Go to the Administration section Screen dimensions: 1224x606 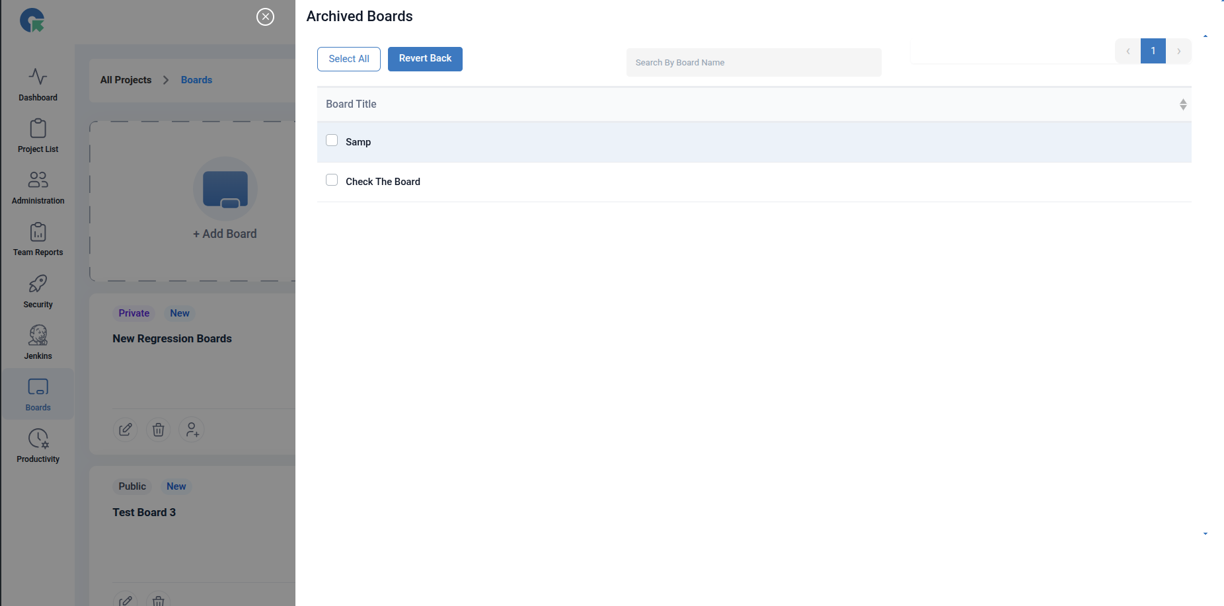click(x=38, y=188)
